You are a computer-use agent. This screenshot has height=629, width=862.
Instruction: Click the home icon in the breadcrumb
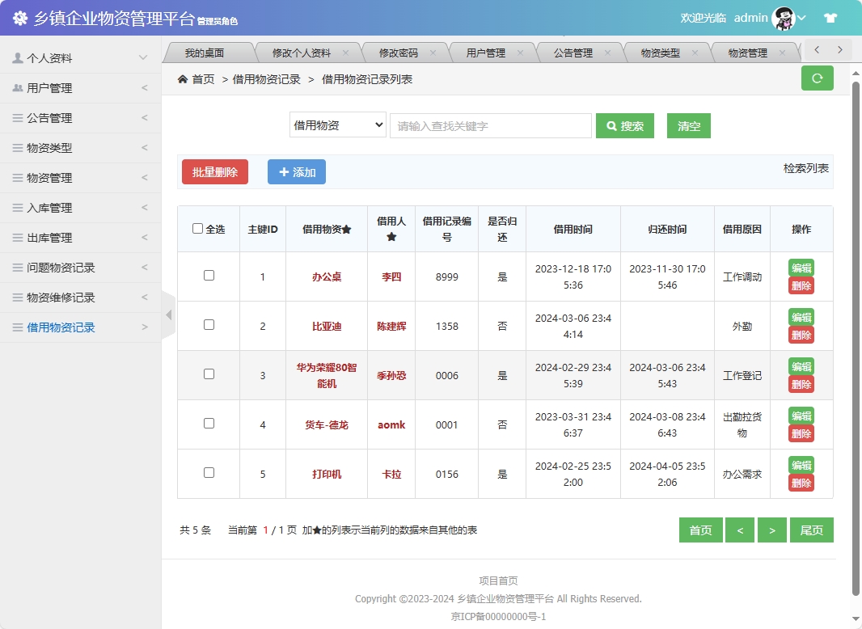click(183, 79)
